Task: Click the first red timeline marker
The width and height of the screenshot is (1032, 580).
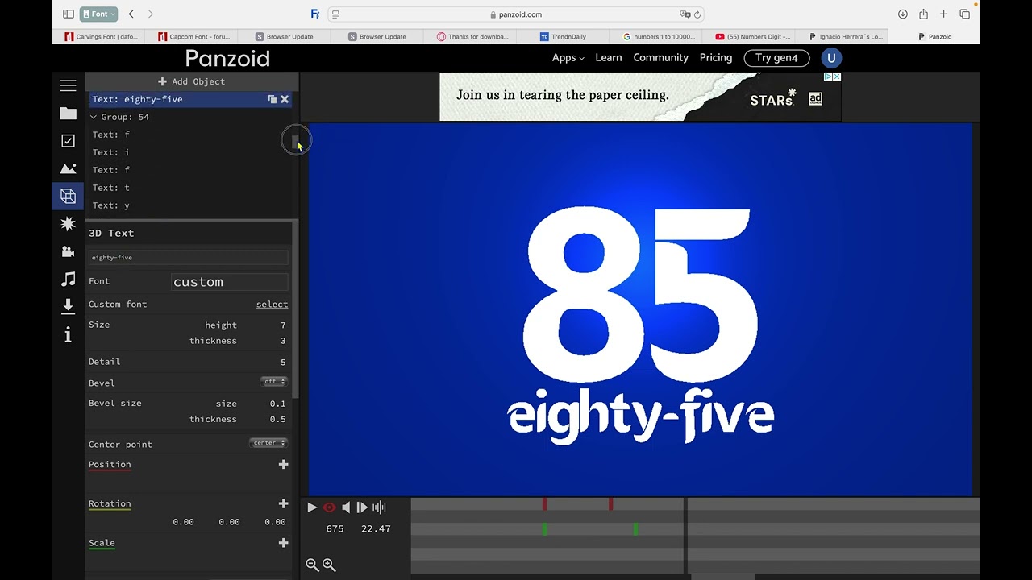Action: tap(544, 504)
